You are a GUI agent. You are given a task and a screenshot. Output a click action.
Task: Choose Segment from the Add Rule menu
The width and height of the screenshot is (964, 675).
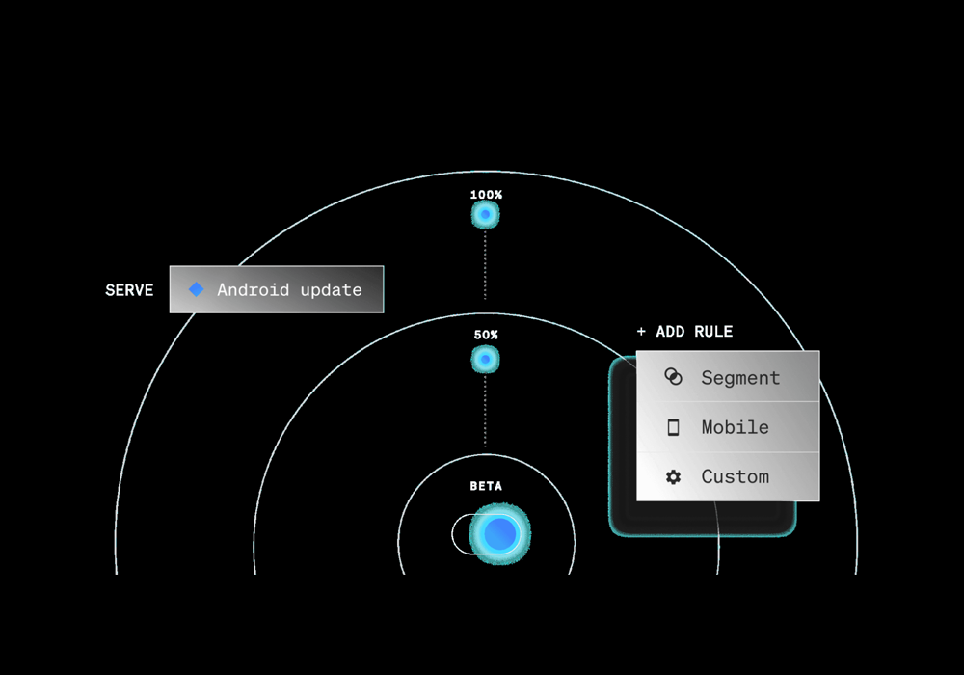[x=740, y=378]
